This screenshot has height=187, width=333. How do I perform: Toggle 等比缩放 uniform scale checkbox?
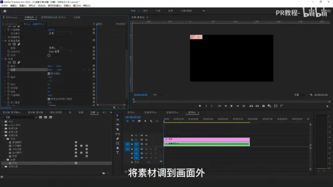[49, 74]
